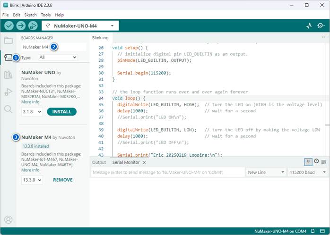Switch to the Output tab

pyautogui.click(x=99, y=162)
